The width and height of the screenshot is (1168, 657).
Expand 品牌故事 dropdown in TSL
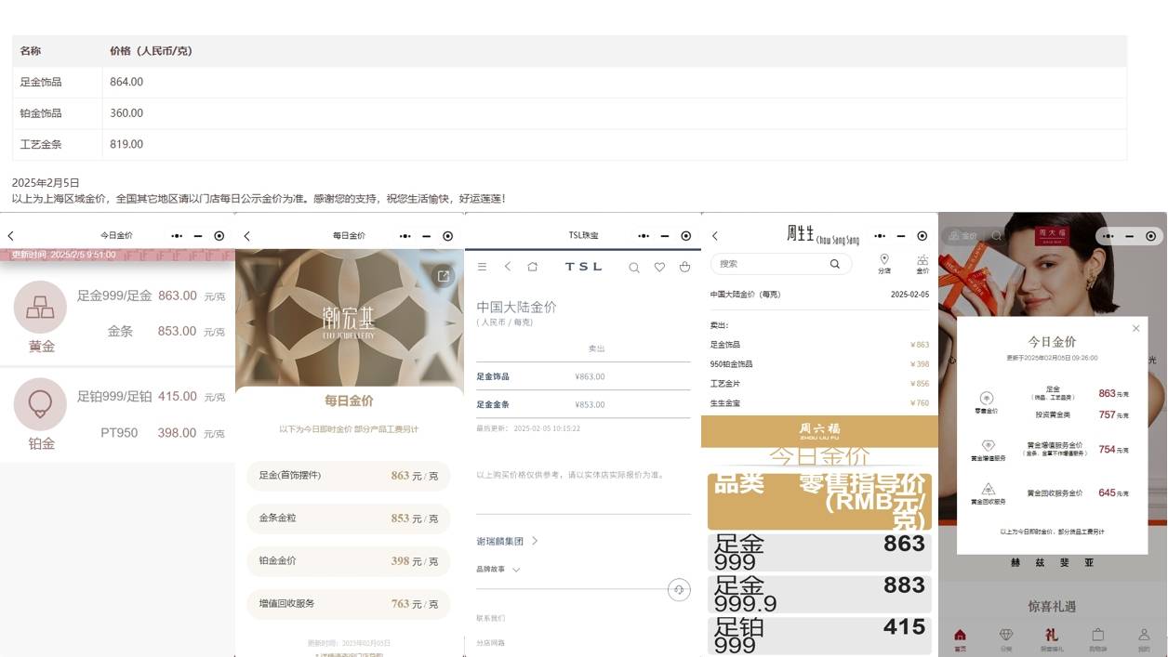[516, 570]
